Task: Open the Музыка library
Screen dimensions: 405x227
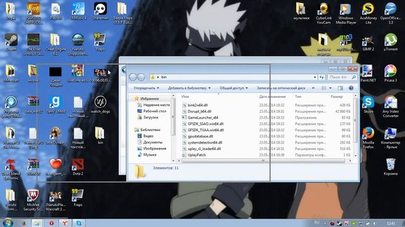Action: [147, 154]
